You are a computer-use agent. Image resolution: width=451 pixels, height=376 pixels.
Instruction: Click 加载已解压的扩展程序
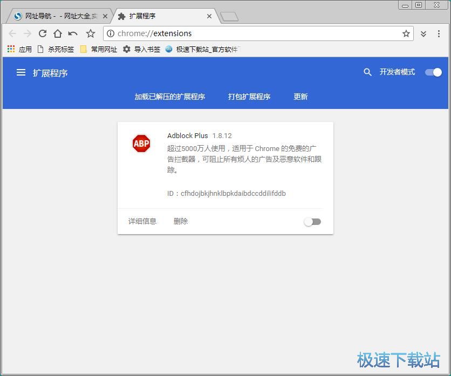pyautogui.click(x=170, y=97)
